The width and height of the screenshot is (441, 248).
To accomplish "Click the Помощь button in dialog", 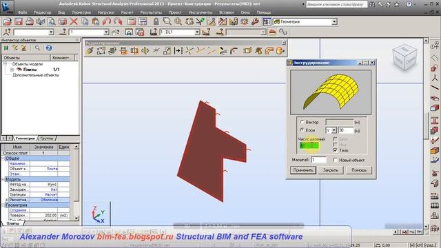I will (x=359, y=170).
